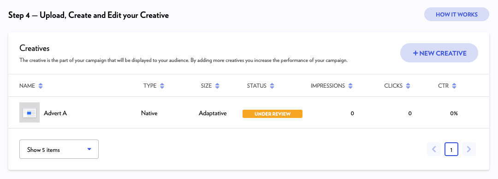Click the Creatives section heading
Image resolution: width=498 pixels, height=179 pixels.
35,48
